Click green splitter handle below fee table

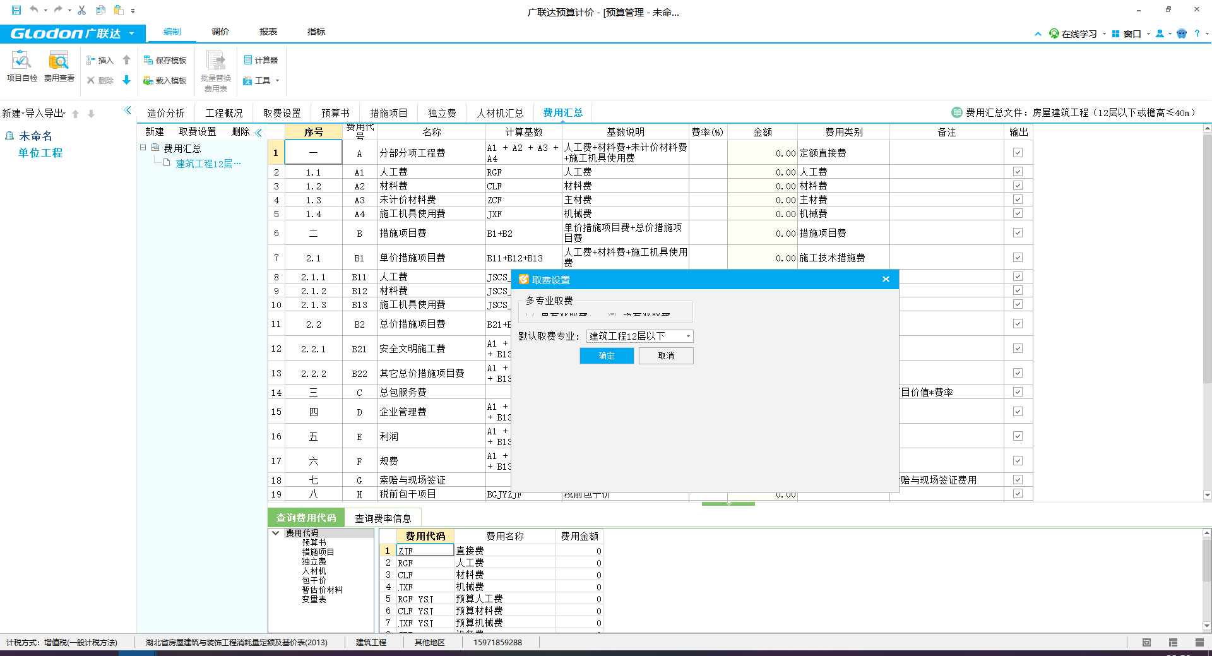[x=728, y=504]
